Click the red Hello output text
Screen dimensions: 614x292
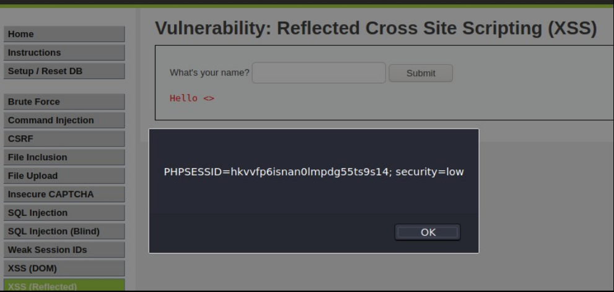click(x=191, y=98)
